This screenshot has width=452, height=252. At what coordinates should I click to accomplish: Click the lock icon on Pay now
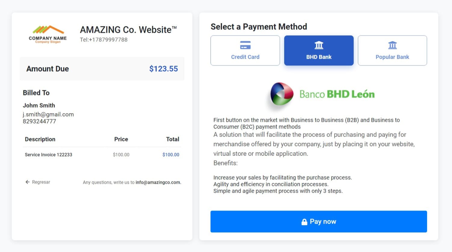(x=304, y=222)
